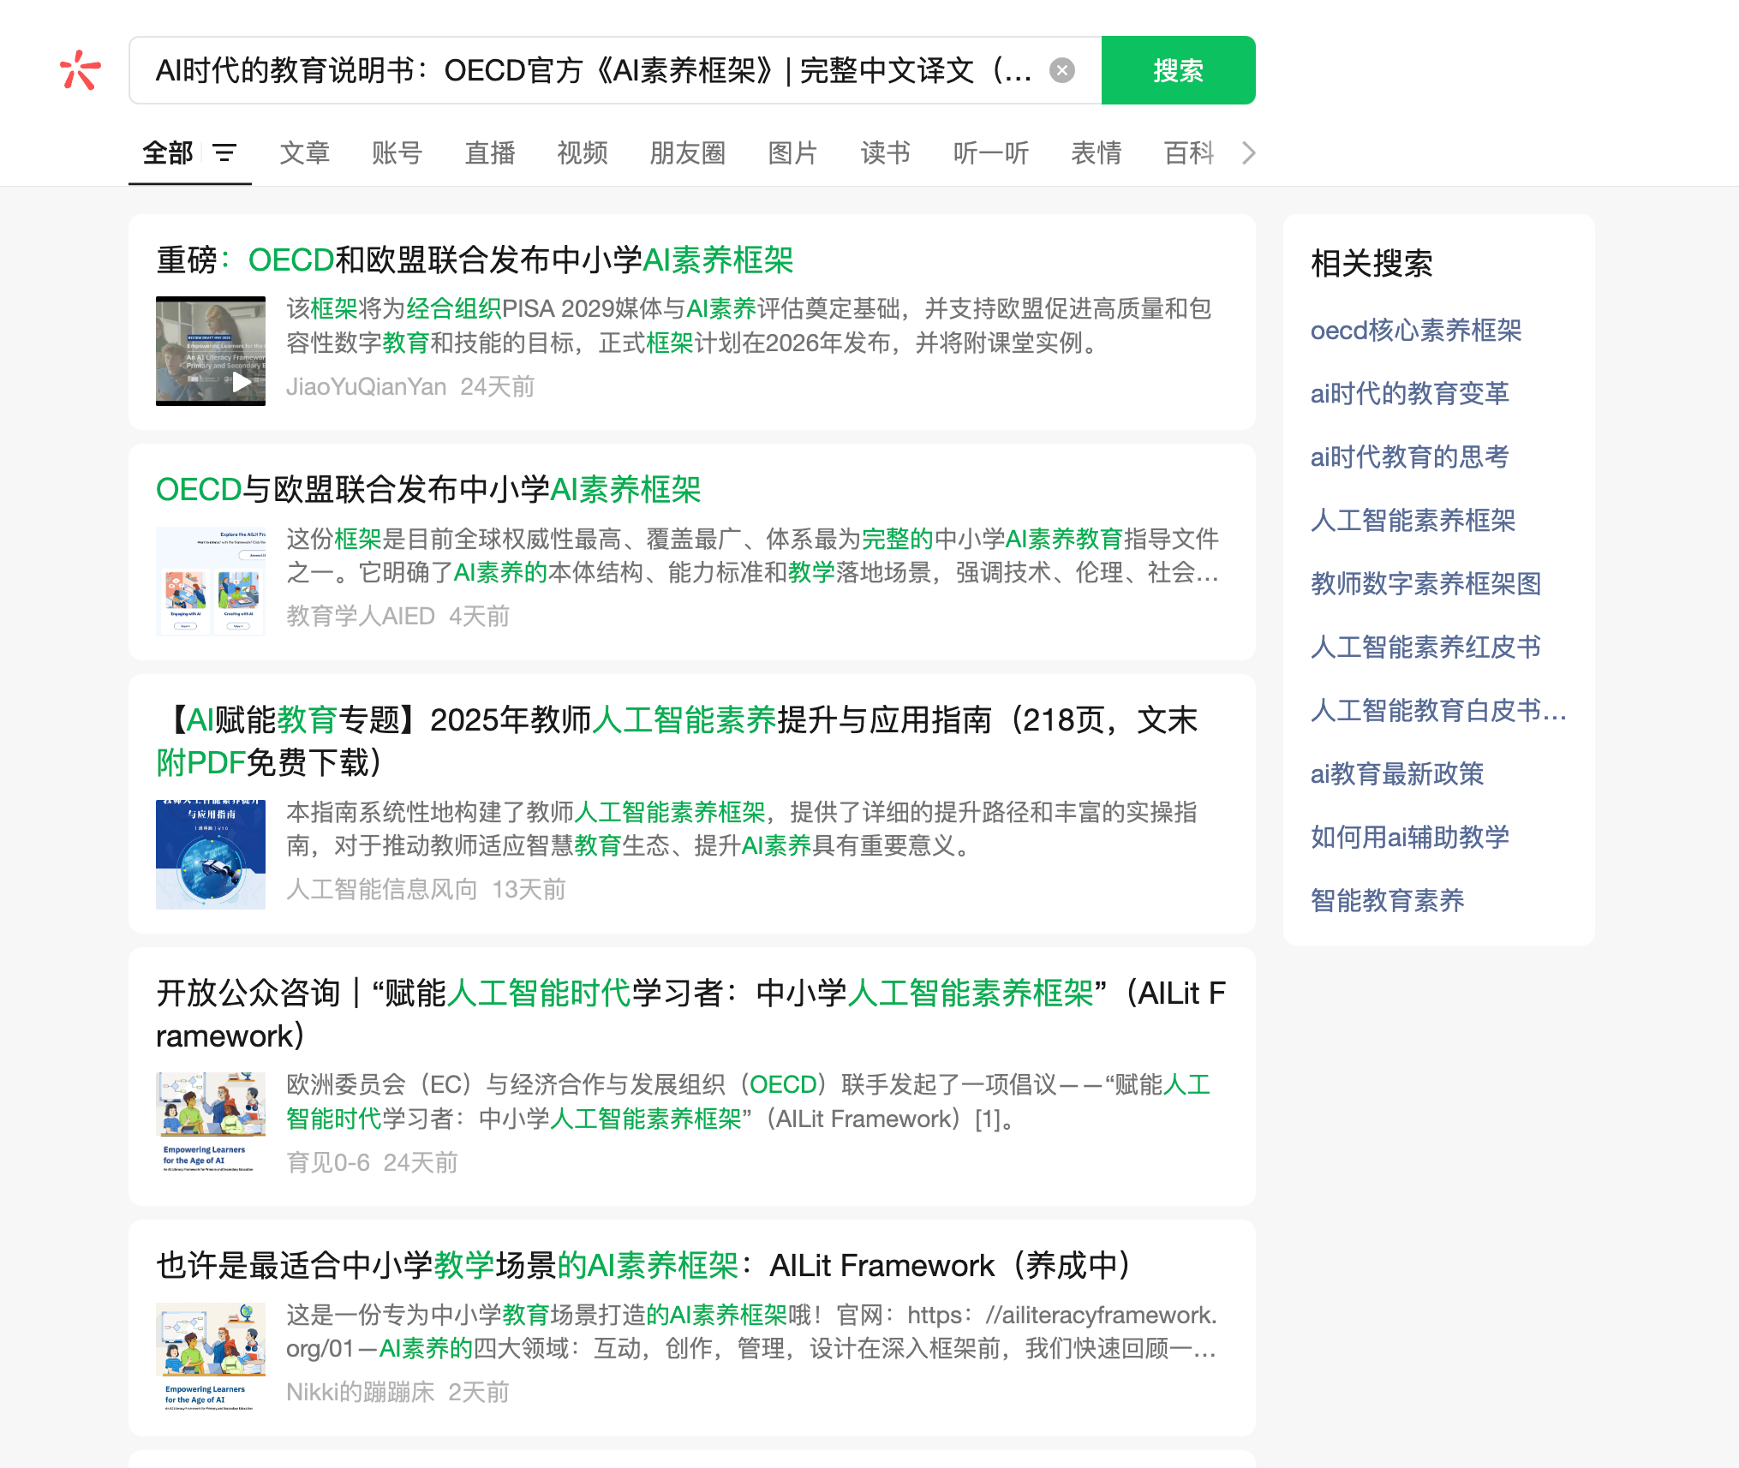This screenshot has width=1739, height=1468.
Task: Open article 重磅:OECD和欧盟联合发布中小学AI素养框架
Action: coord(475,260)
